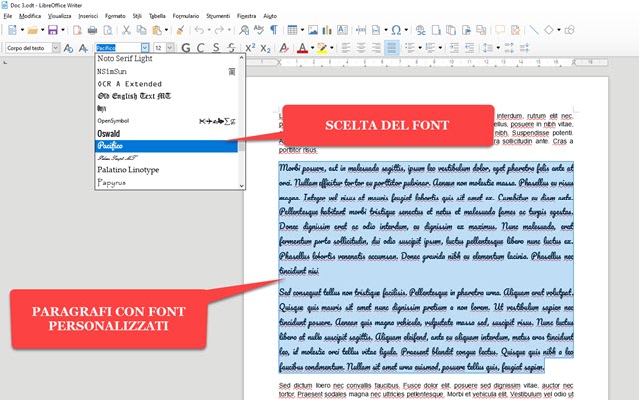Open the font color dropdown arrow
639x400 pixels.
tap(312, 48)
